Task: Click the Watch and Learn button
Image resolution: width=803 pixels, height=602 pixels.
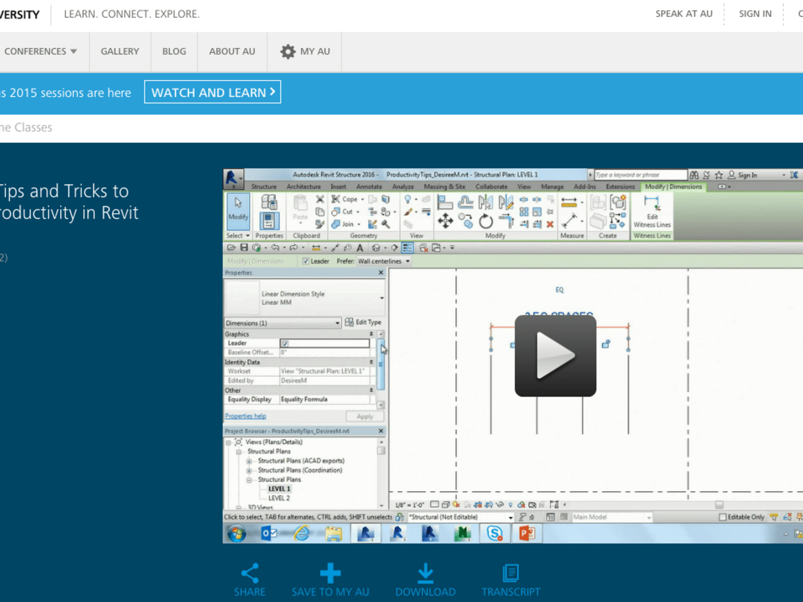Action: click(213, 92)
